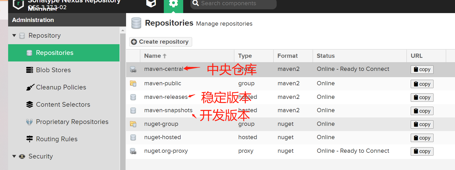The image size is (455, 170).
Task: Select the nuget-hosted repository name
Action: pyautogui.click(x=162, y=137)
